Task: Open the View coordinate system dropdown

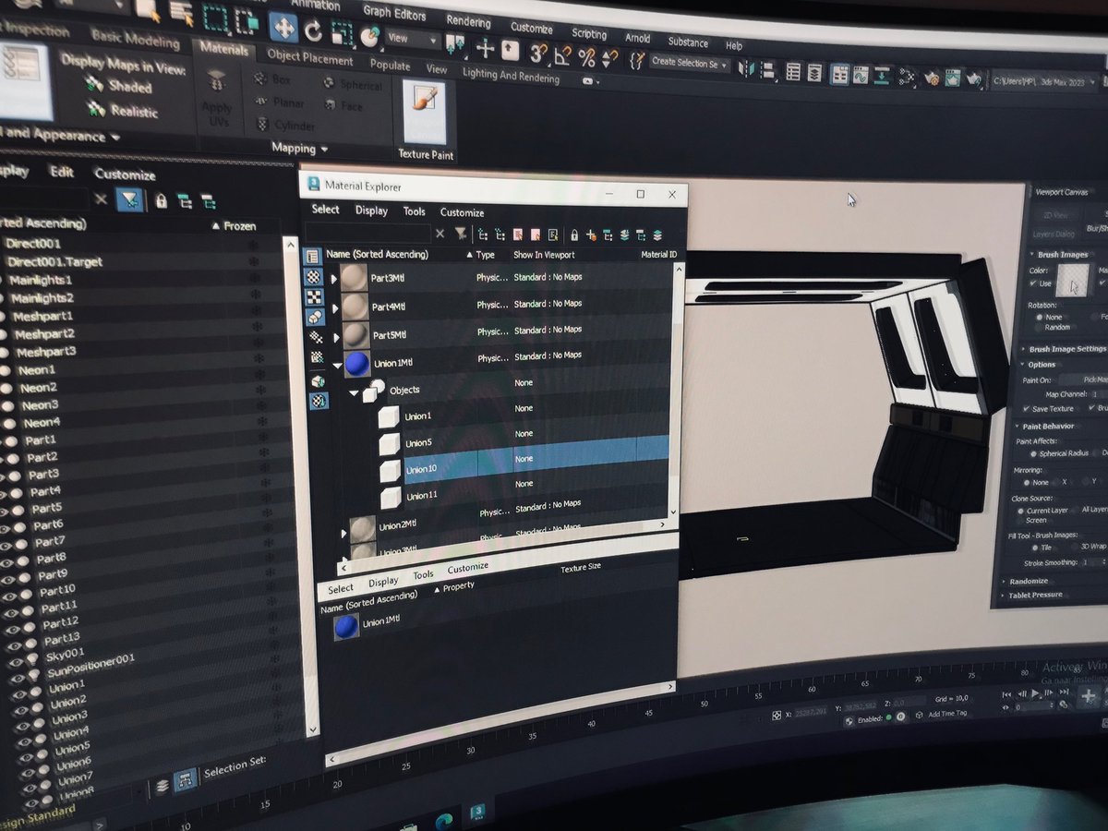Action: click(414, 39)
